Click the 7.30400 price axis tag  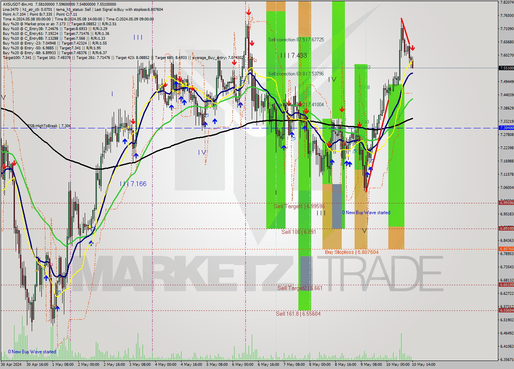[x=506, y=128]
